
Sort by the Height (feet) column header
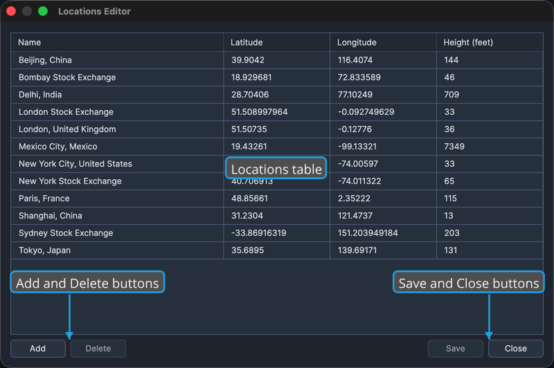pos(490,42)
